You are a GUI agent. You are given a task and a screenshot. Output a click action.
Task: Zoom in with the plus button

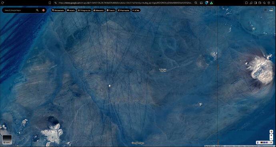coord(271,135)
